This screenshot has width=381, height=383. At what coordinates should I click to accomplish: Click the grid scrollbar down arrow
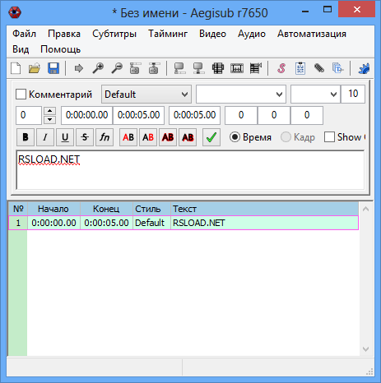pos(365,349)
